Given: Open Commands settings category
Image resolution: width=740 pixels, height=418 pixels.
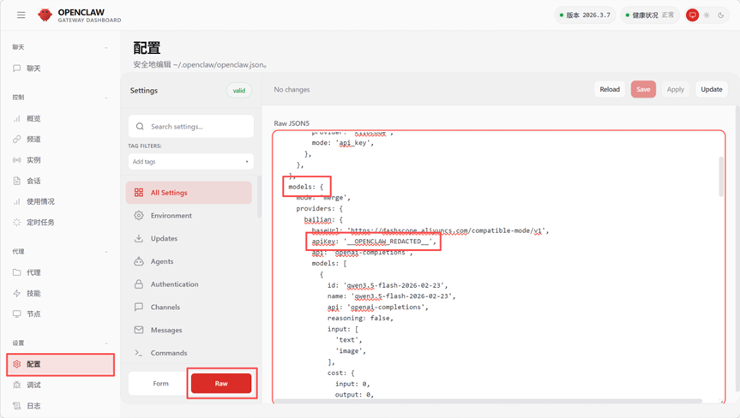Looking at the screenshot, I should pos(189,353).
